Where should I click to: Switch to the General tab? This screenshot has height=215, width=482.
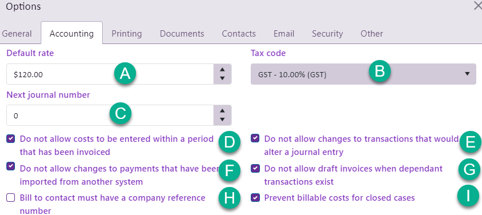coord(17,33)
